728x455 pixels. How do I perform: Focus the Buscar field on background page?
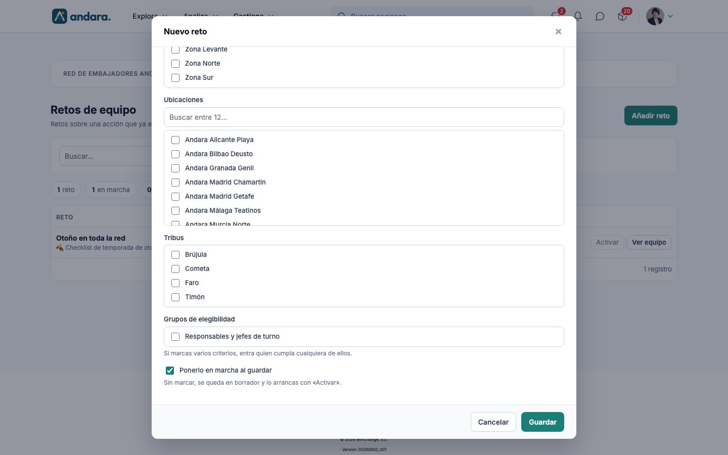point(106,156)
